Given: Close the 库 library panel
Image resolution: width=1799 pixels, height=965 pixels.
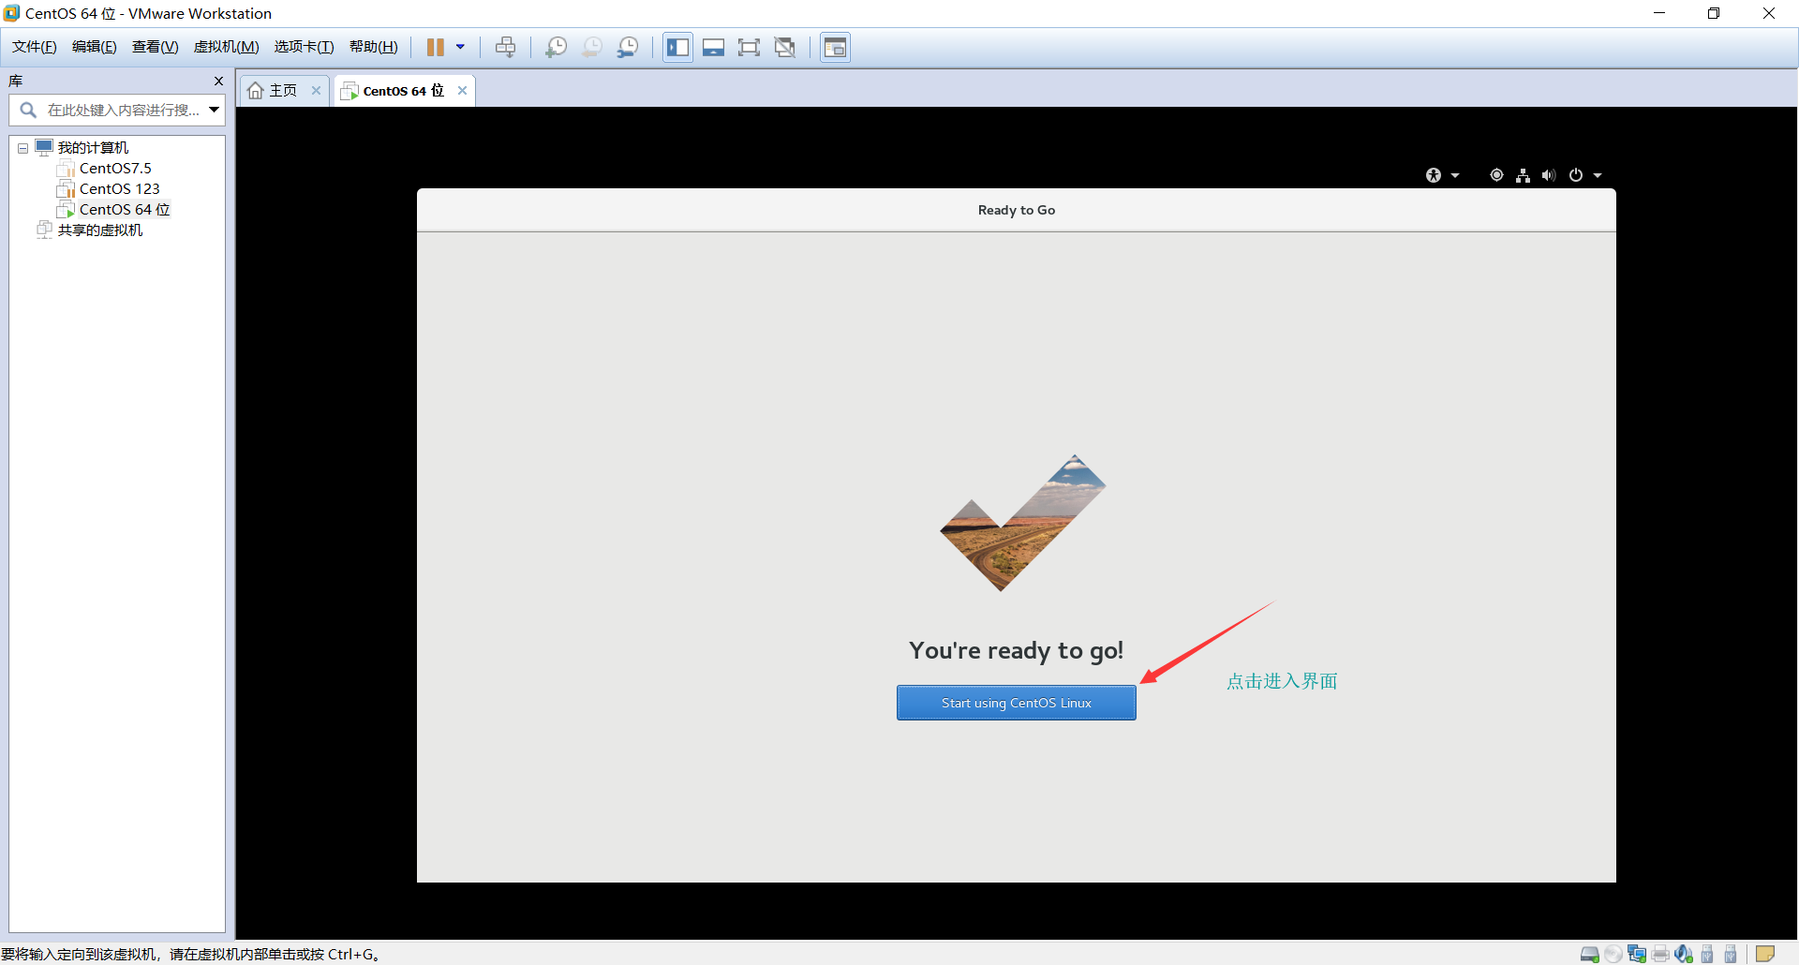Looking at the screenshot, I should [x=218, y=82].
